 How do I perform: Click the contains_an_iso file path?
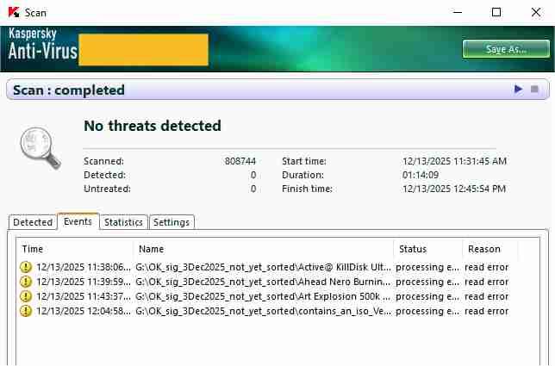pos(263,311)
